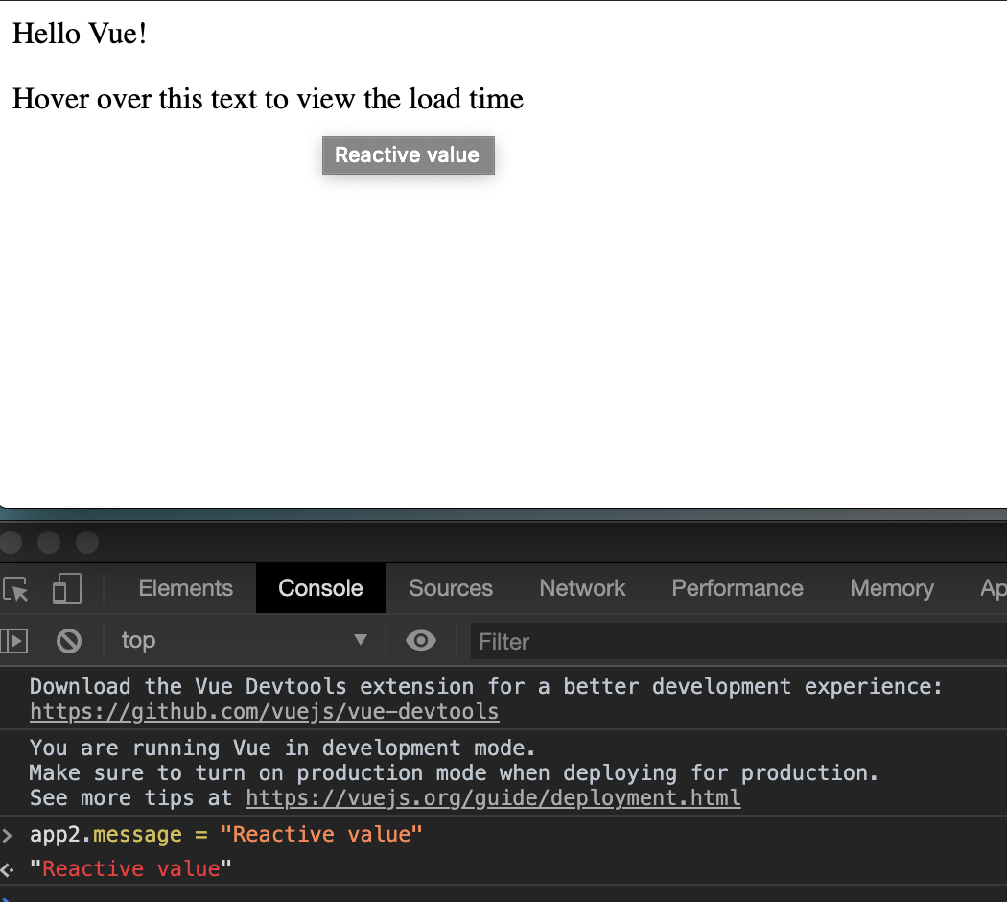Open the Sources tab

[x=450, y=588]
